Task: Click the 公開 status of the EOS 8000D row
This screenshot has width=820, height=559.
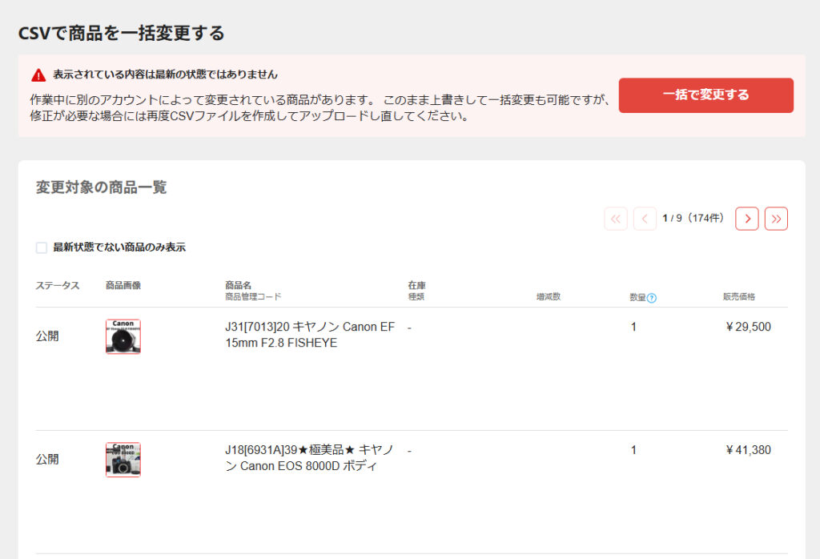Action: [x=47, y=460]
